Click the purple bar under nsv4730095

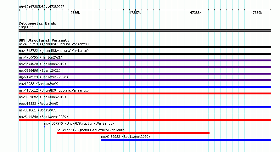[x=145, y=60]
